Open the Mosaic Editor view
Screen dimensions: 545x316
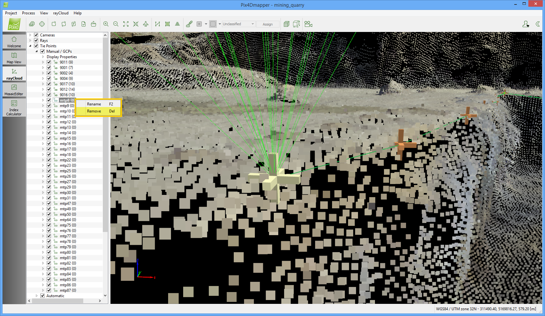[x=14, y=90]
